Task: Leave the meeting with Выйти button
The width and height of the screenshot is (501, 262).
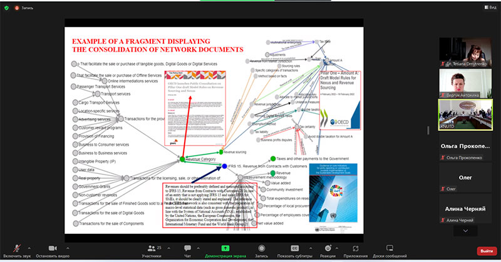Action: (x=487, y=251)
